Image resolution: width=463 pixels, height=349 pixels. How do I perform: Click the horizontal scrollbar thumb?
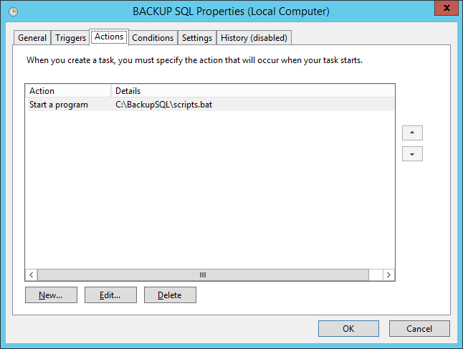pos(203,274)
